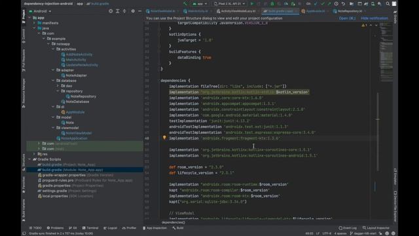Click the Make Project hammer icon

point(185,4)
